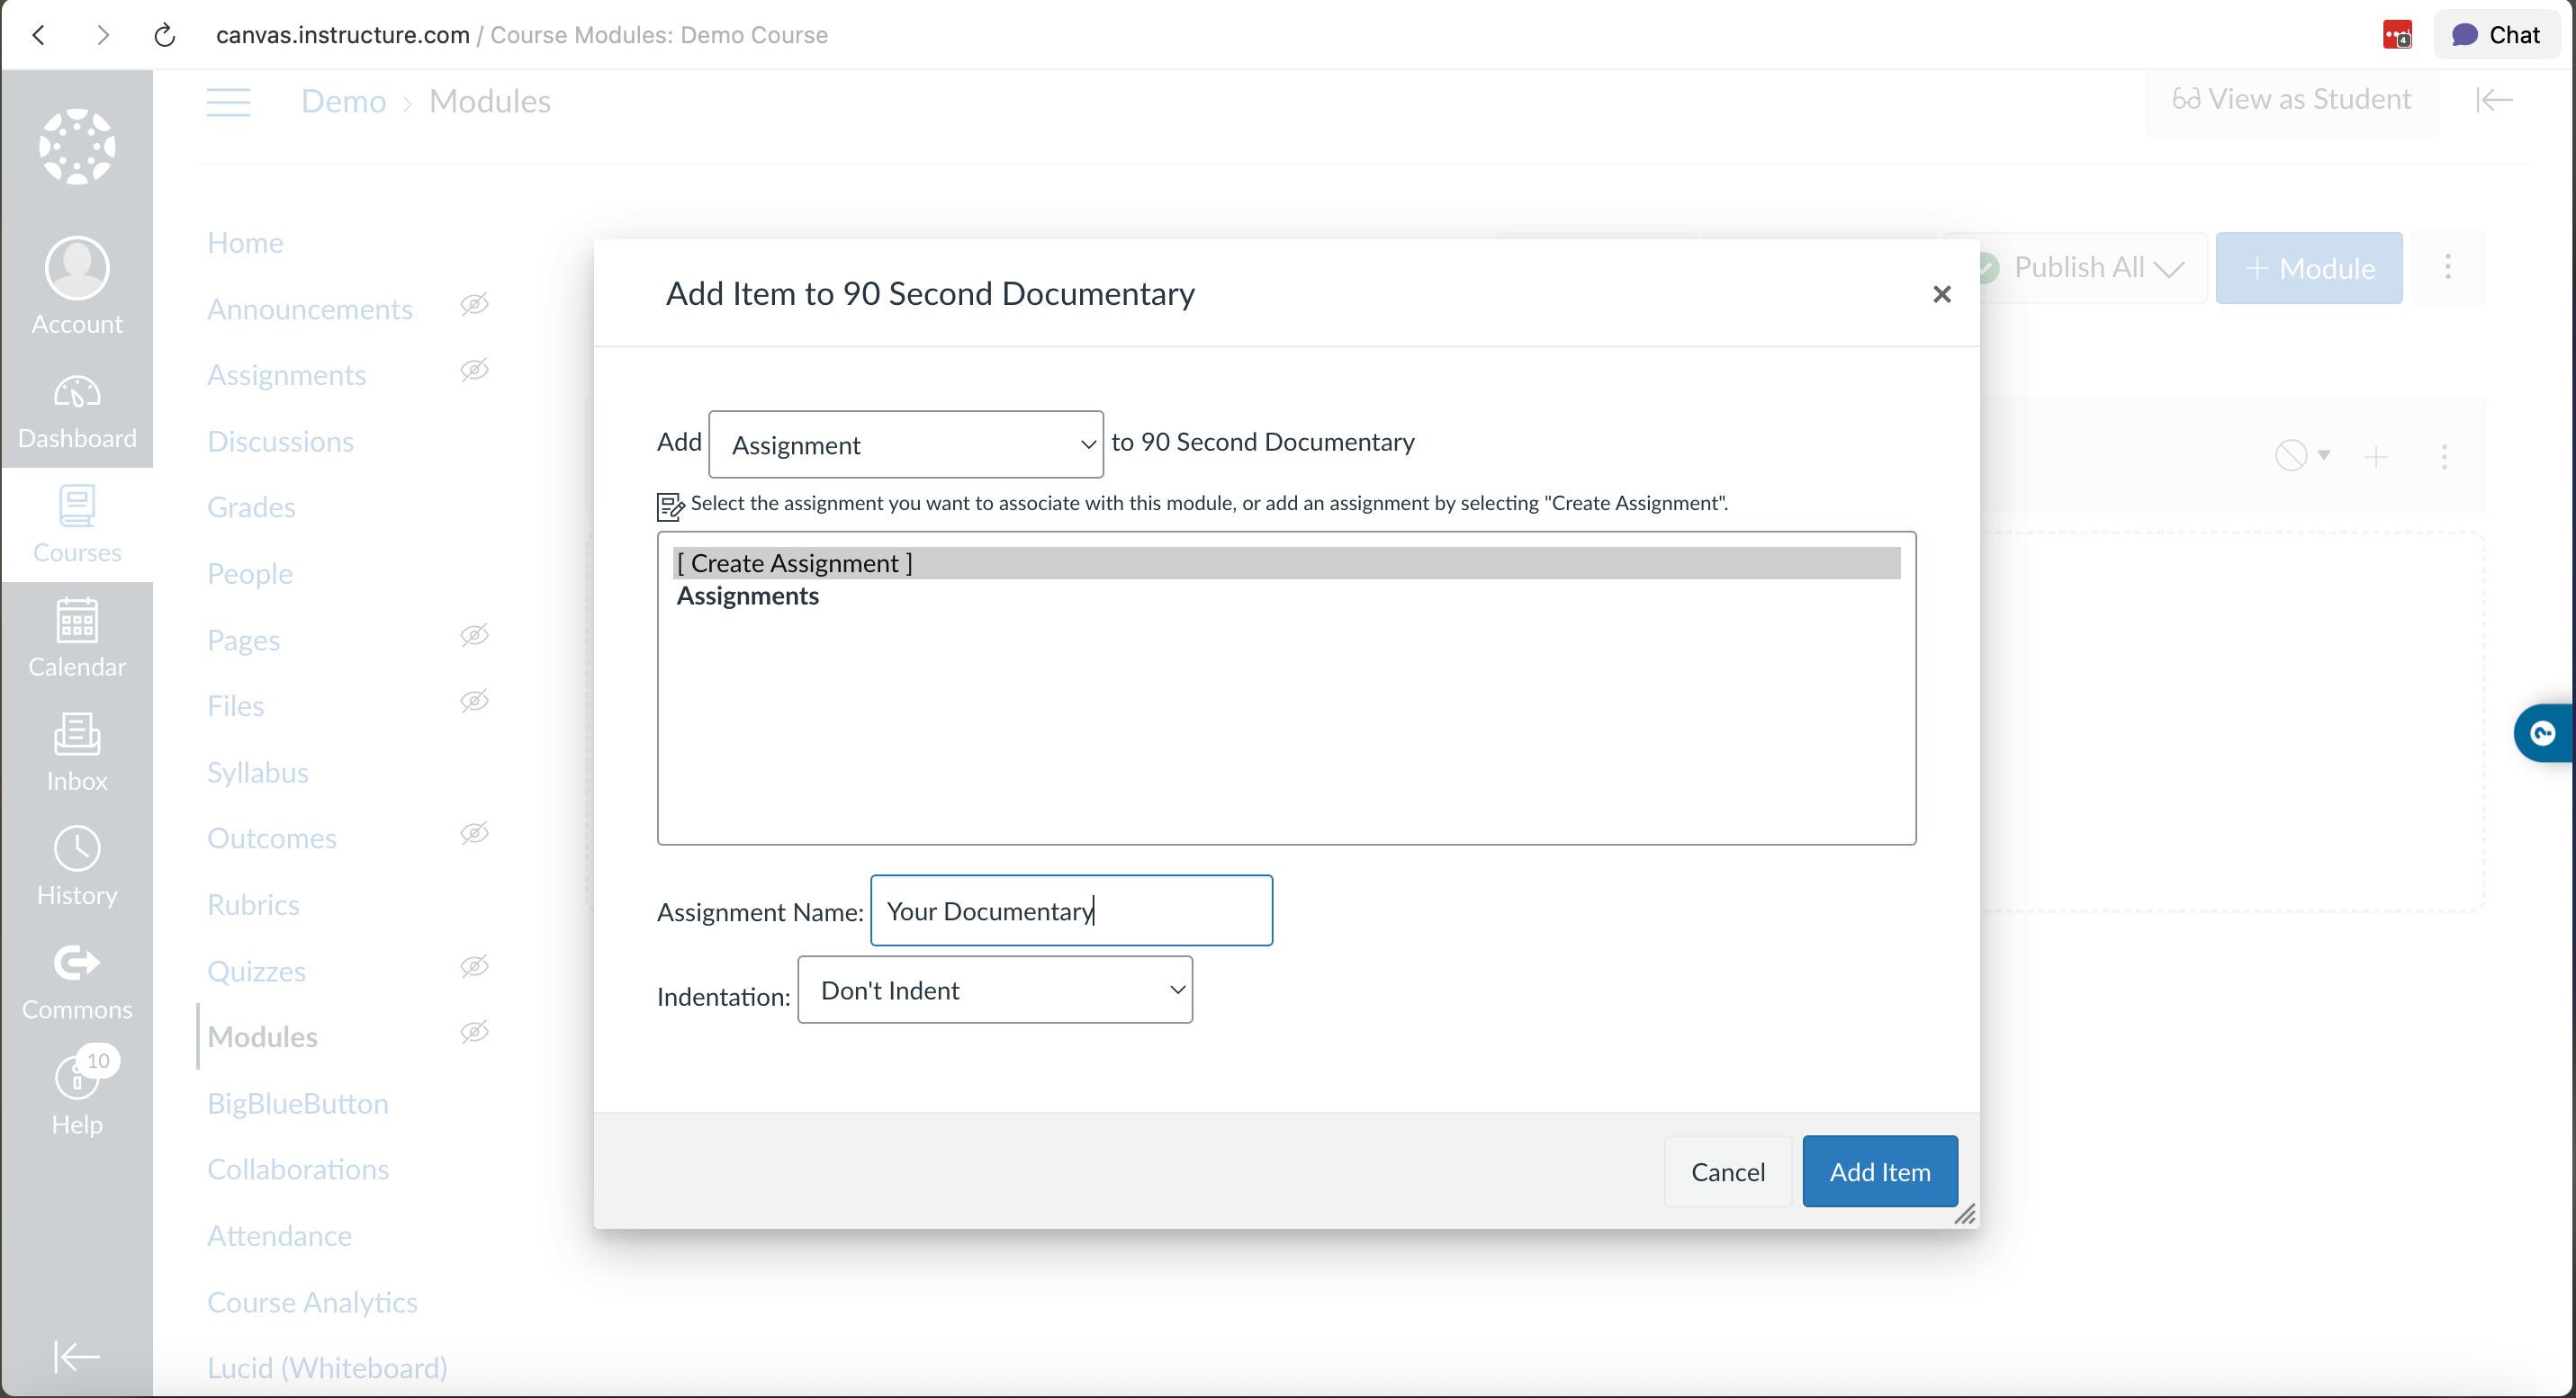Viewport: 2576px width, 1398px height.
Task: Cancel the Add Item dialog
Action: (x=1727, y=1171)
